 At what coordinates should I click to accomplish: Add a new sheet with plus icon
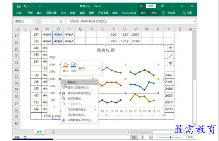(x=53, y=132)
